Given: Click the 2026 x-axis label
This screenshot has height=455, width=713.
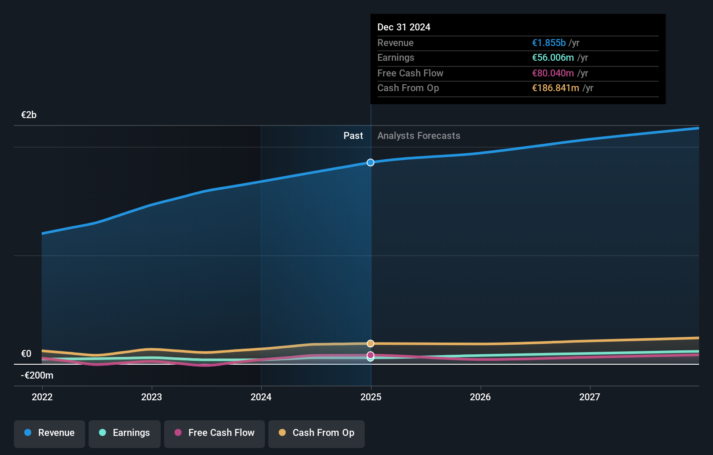Looking at the screenshot, I should click(480, 397).
